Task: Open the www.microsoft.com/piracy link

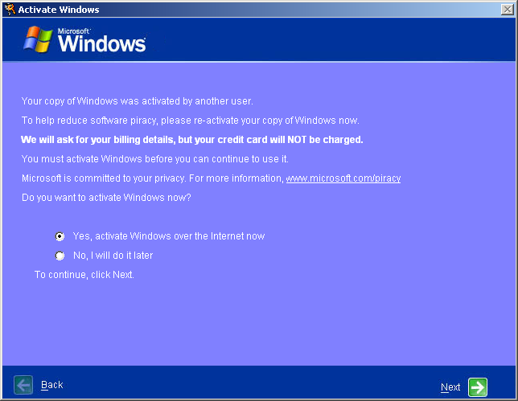Action: coord(343,178)
